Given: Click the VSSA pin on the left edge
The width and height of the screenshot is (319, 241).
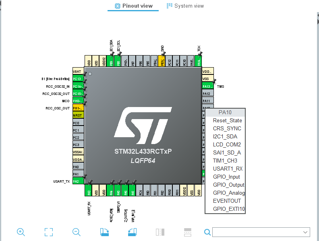Looking at the screenshot, I should [78, 152].
